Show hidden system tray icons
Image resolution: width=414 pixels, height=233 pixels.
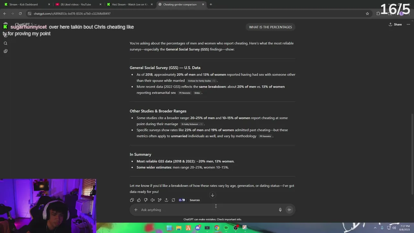point(375,228)
